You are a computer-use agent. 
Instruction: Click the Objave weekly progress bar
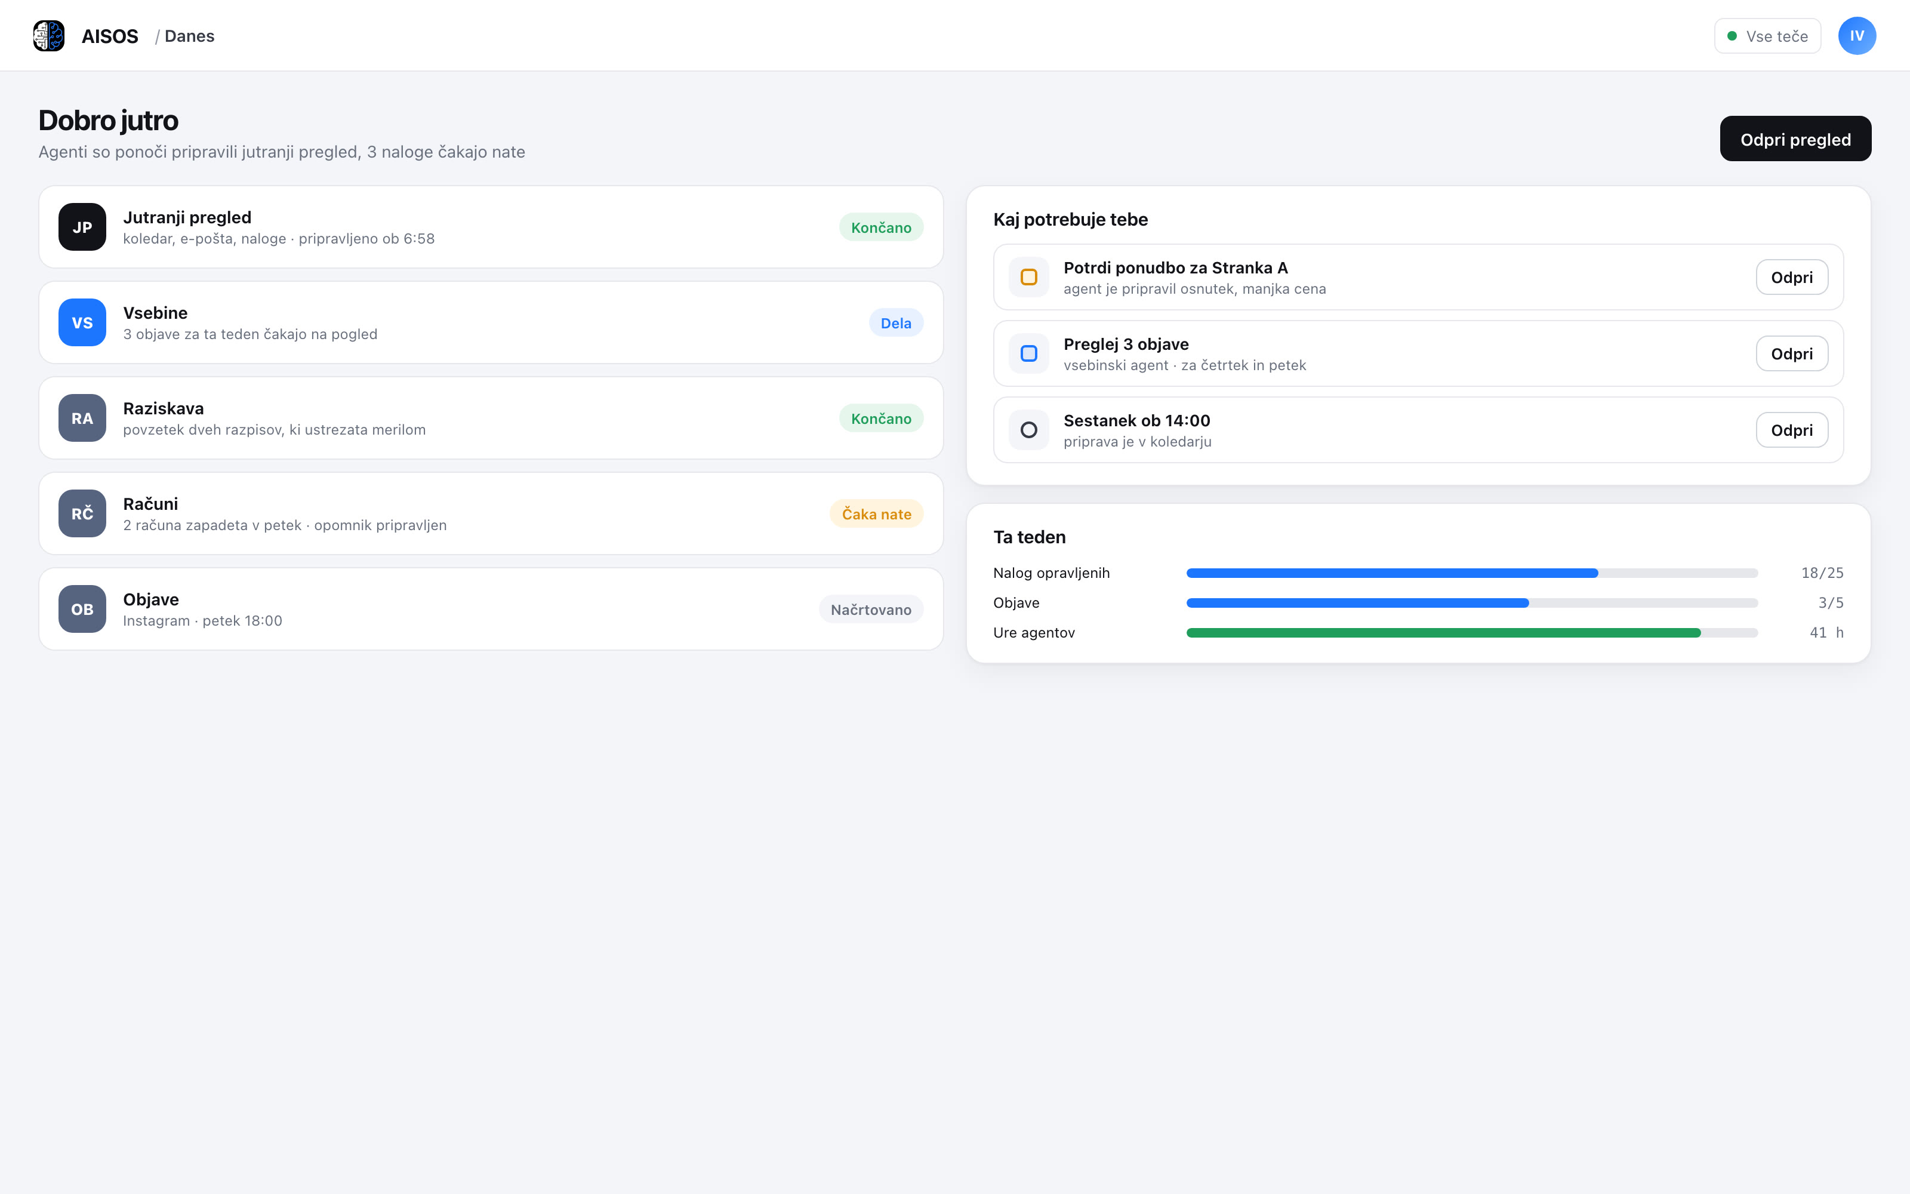tap(1472, 604)
